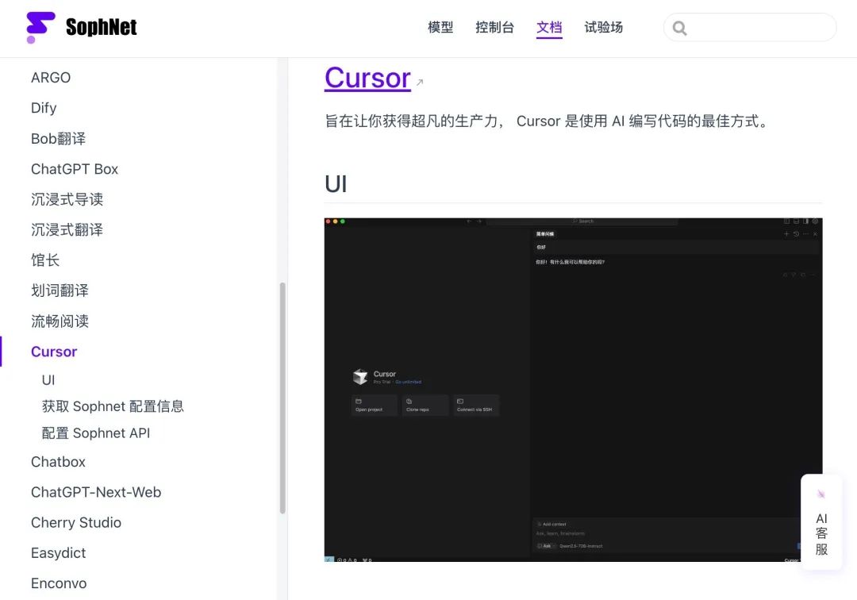Click the UI section heading
This screenshot has height=600, width=857.
(336, 184)
